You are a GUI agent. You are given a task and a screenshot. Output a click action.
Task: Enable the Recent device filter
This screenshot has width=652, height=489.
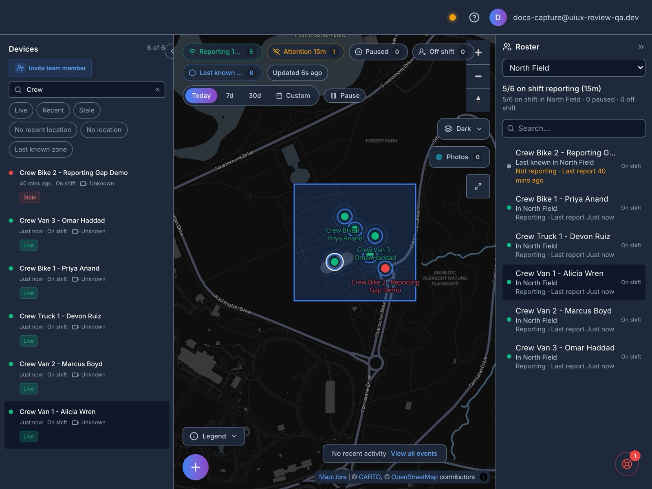point(53,110)
